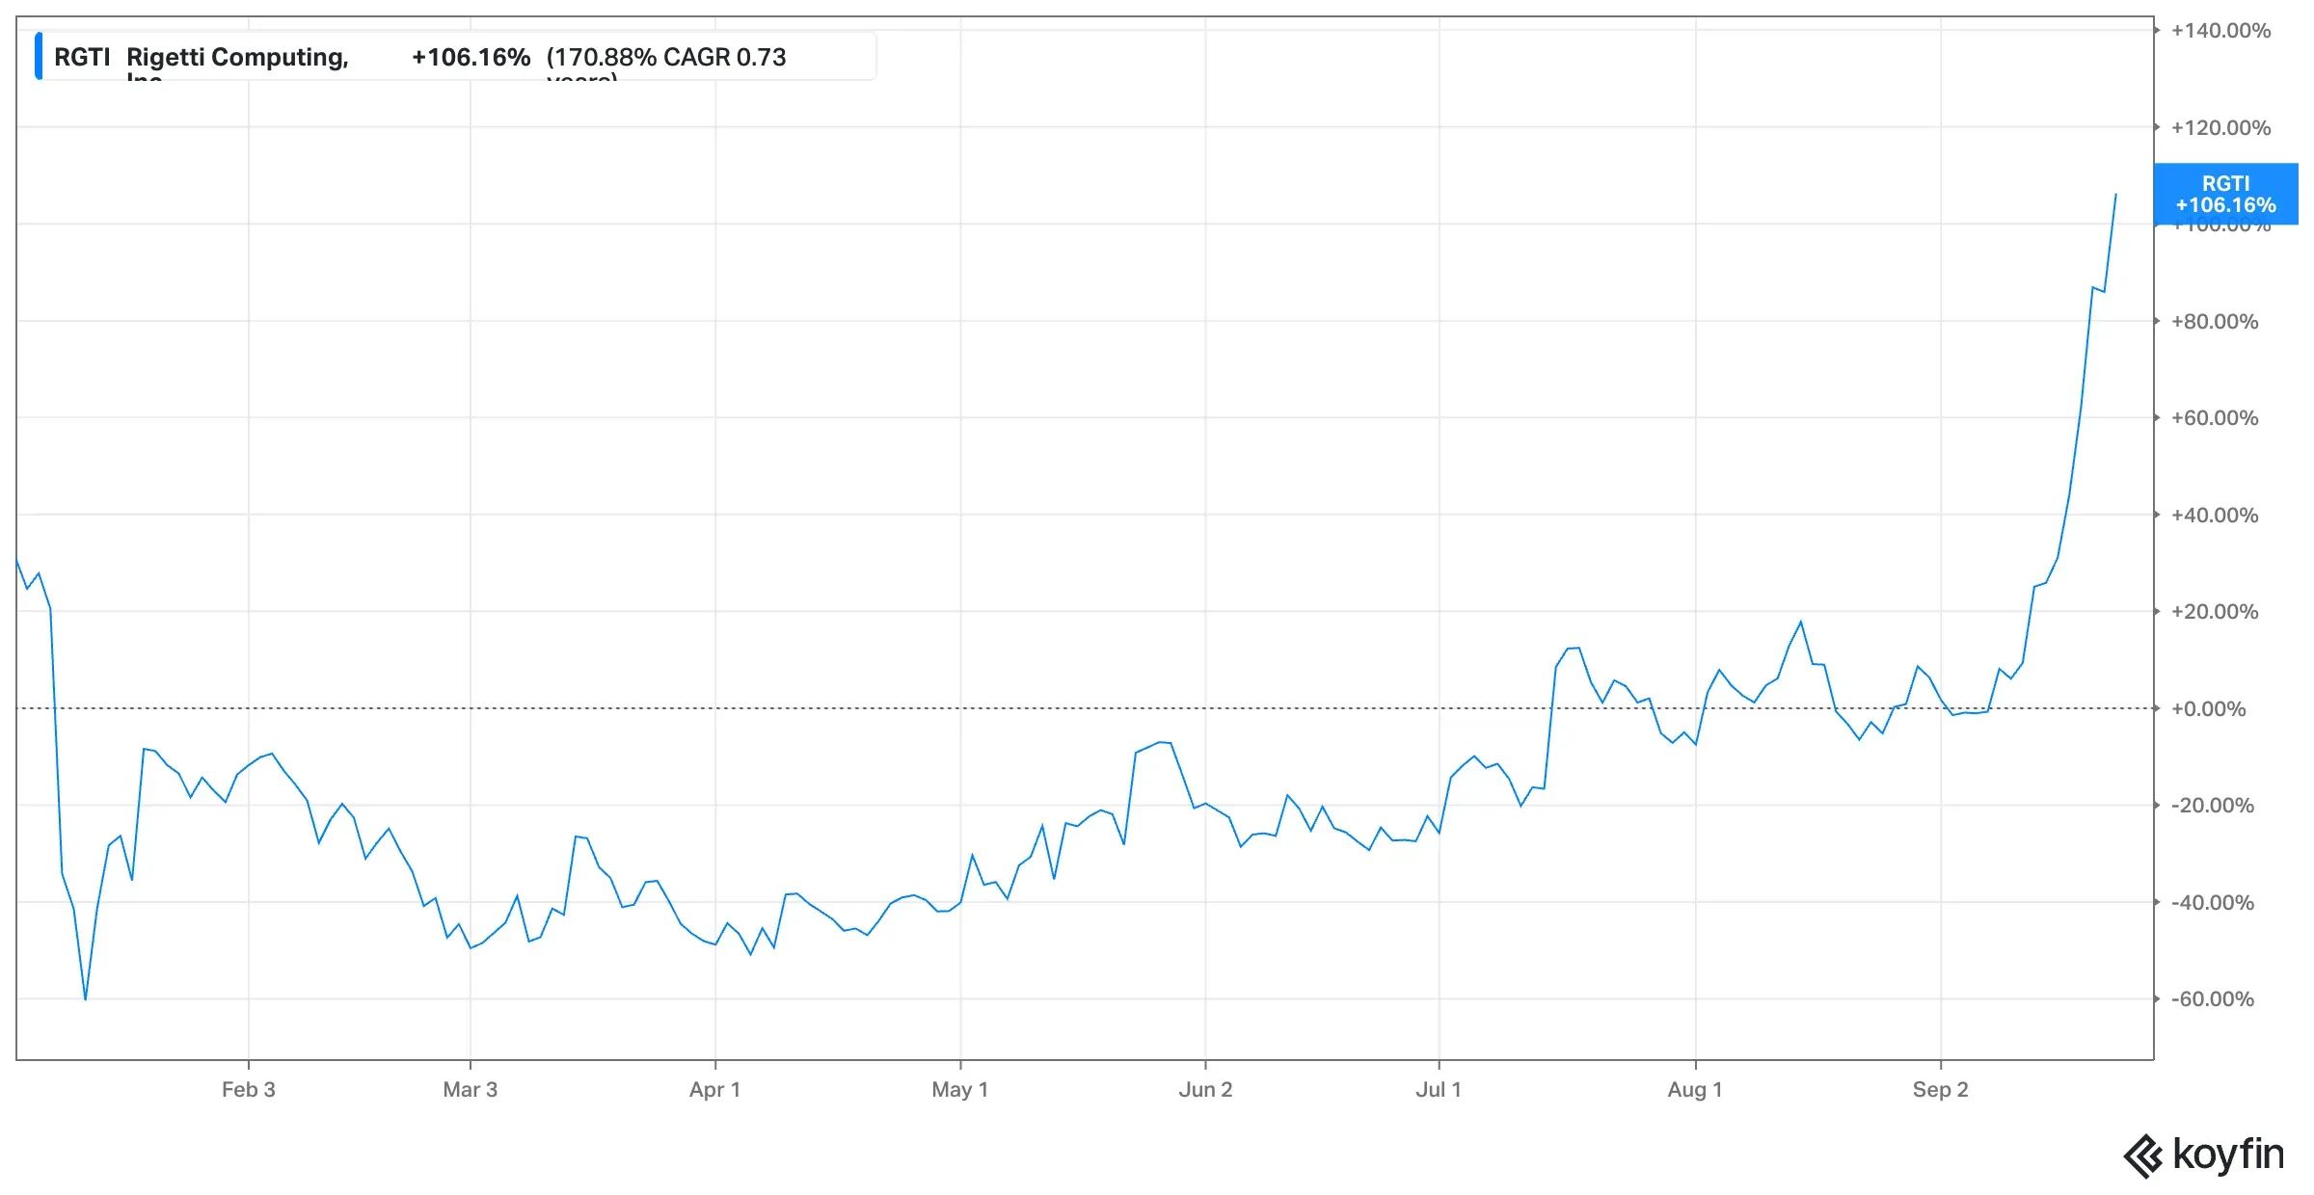Click the -20.00% axis label
This screenshot has height=1195, width=2314.
(2213, 806)
